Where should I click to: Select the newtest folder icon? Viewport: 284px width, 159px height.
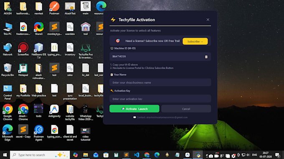[x=39, y=8]
